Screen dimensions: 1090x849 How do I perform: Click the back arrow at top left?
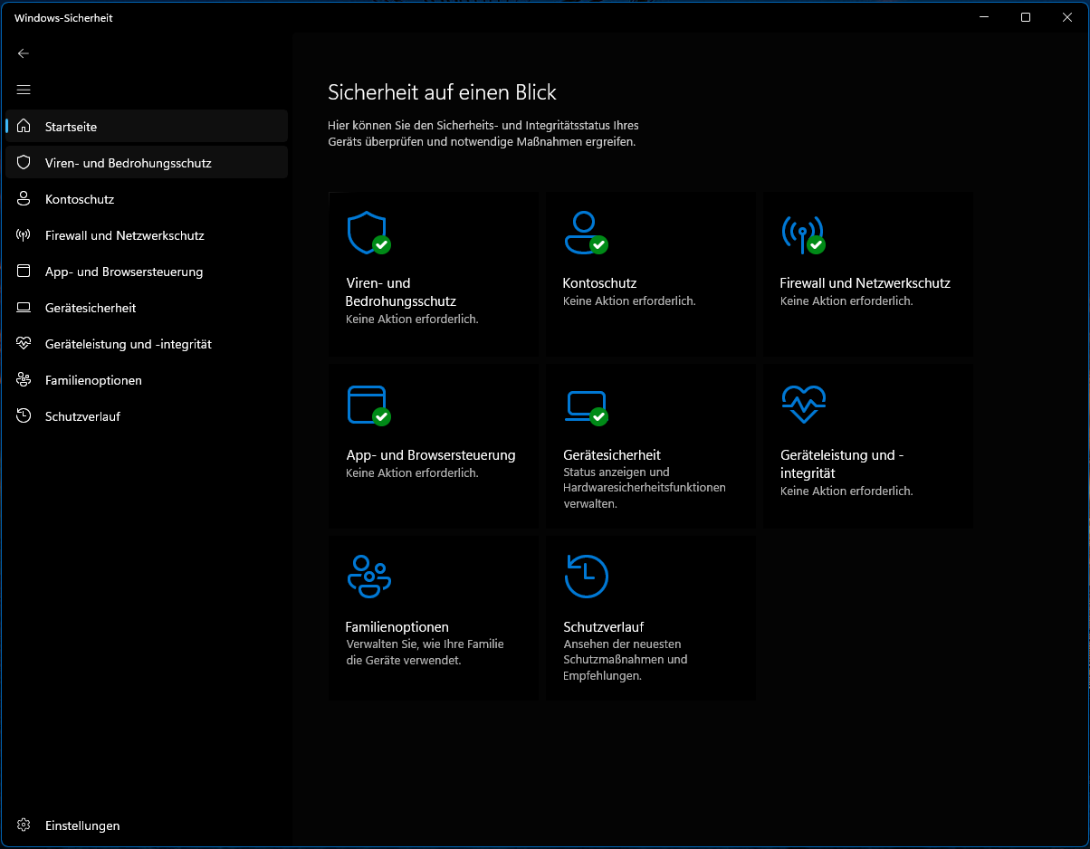click(x=24, y=53)
